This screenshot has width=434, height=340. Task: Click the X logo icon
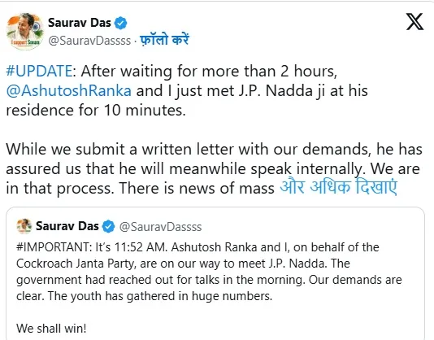point(414,22)
